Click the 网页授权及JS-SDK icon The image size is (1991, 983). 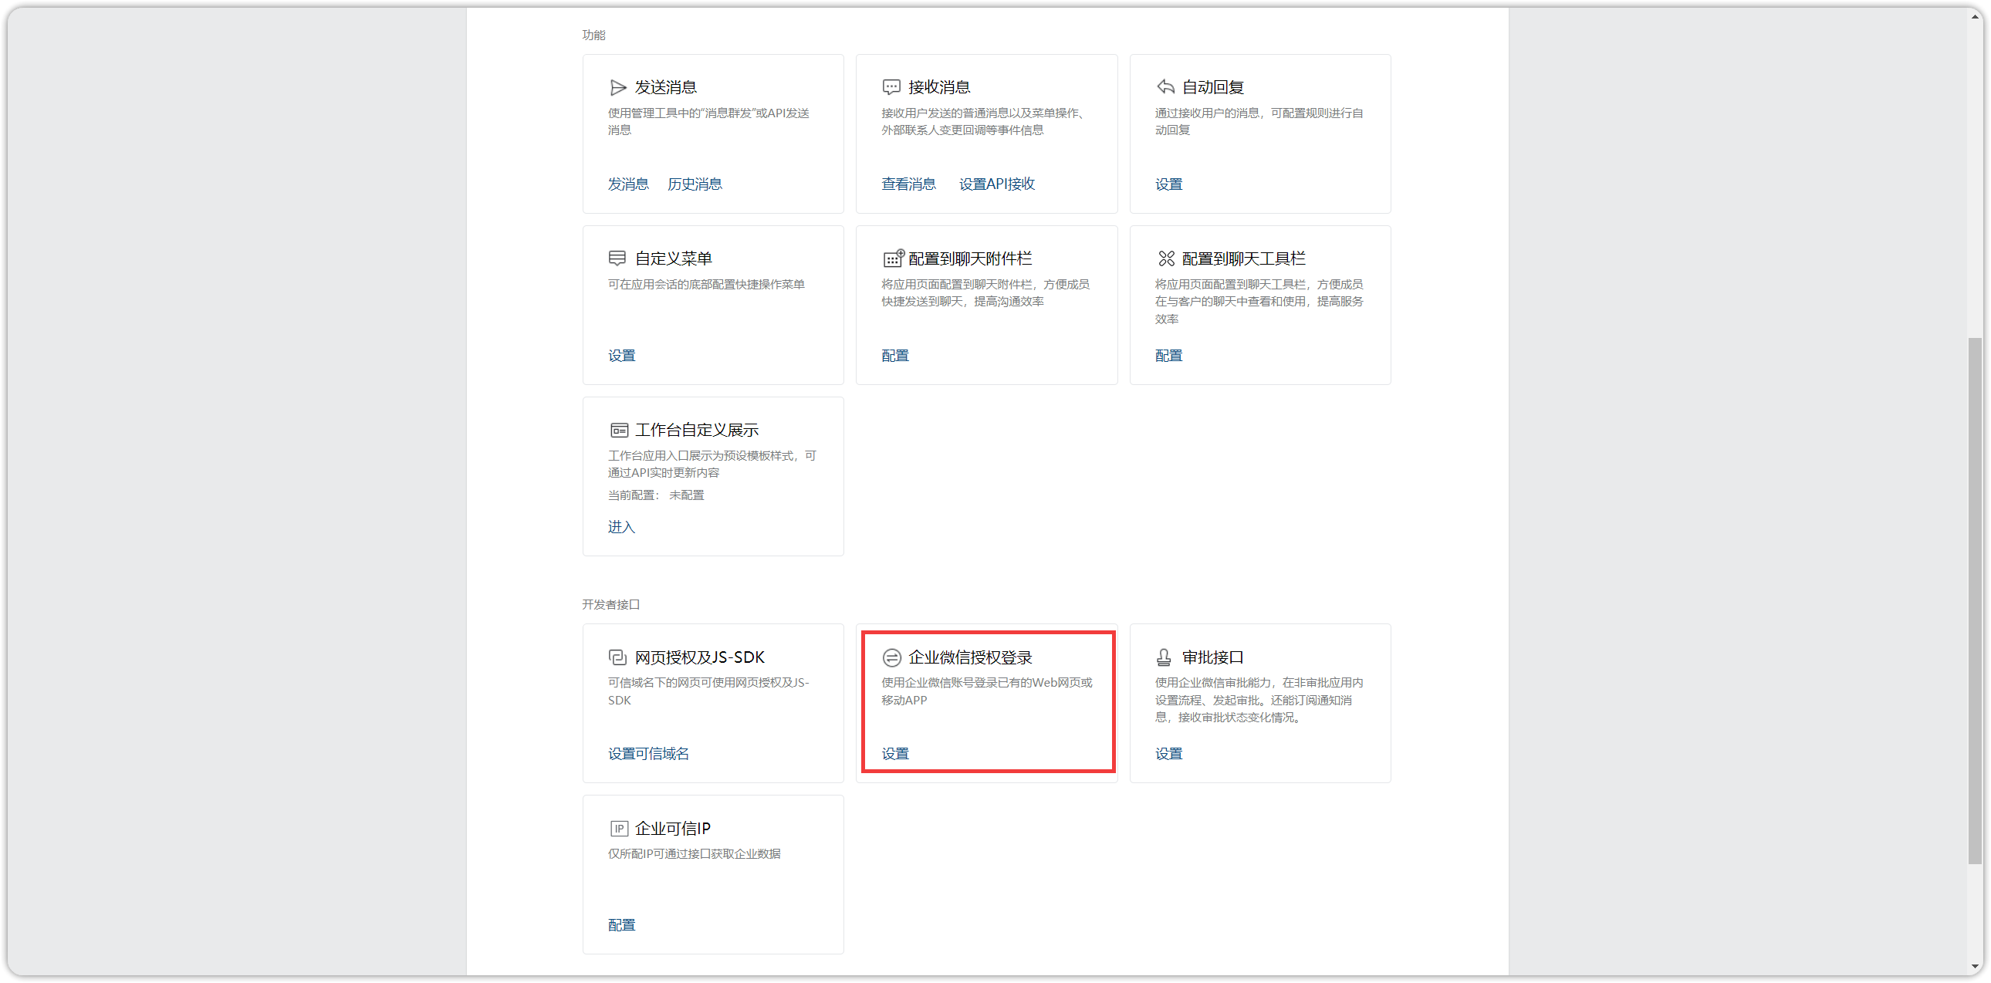[617, 657]
